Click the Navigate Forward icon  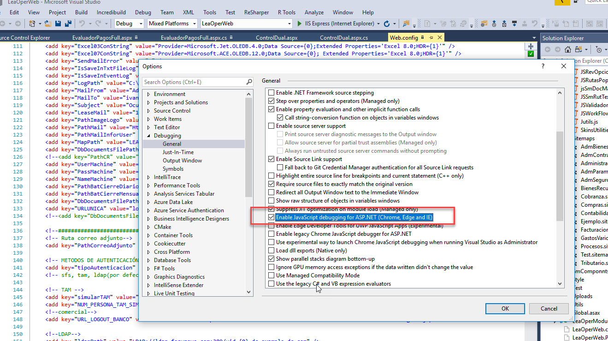point(18,23)
